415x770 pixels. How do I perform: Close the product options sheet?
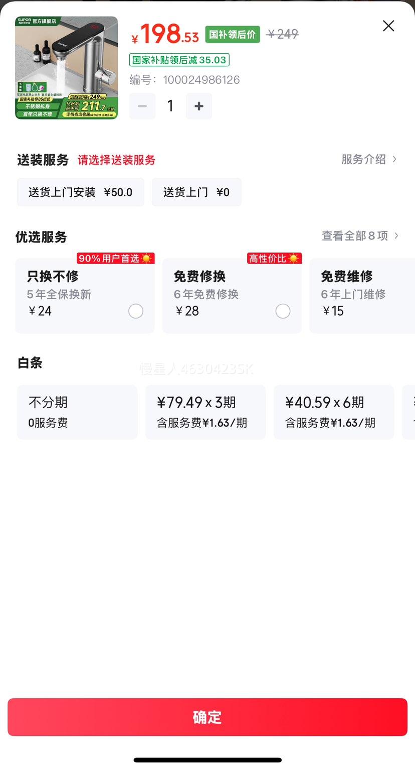pyautogui.click(x=388, y=26)
